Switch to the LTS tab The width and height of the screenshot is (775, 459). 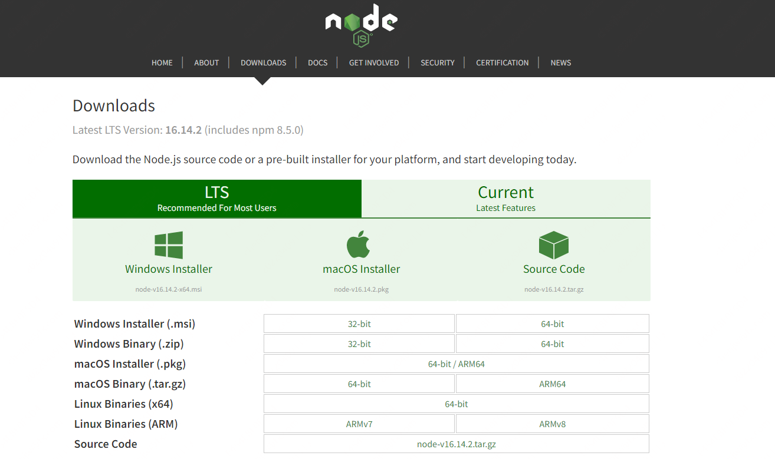click(216, 199)
